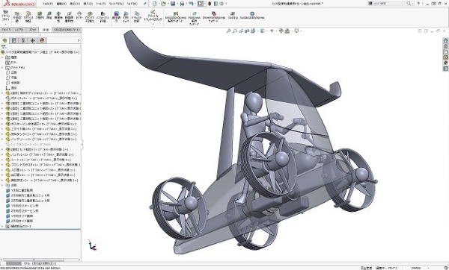Select the Zoom to Fit magnifier icon
The image size is (449, 270).
click(228, 31)
